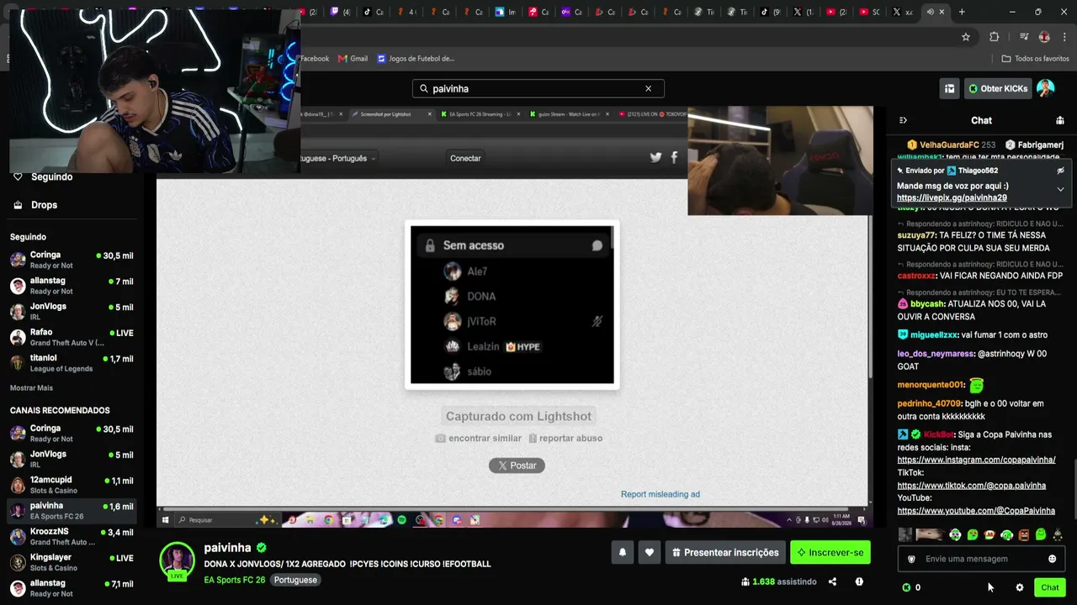Click the reportar abuso link

[x=565, y=438]
